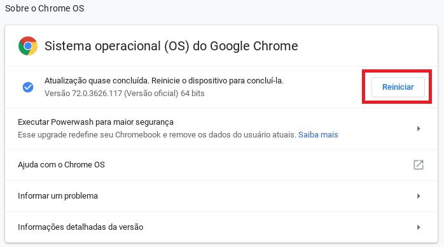The height and width of the screenshot is (247, 444).
Task: Click the Atualização quase concluída message
Action: coord(97,81)
